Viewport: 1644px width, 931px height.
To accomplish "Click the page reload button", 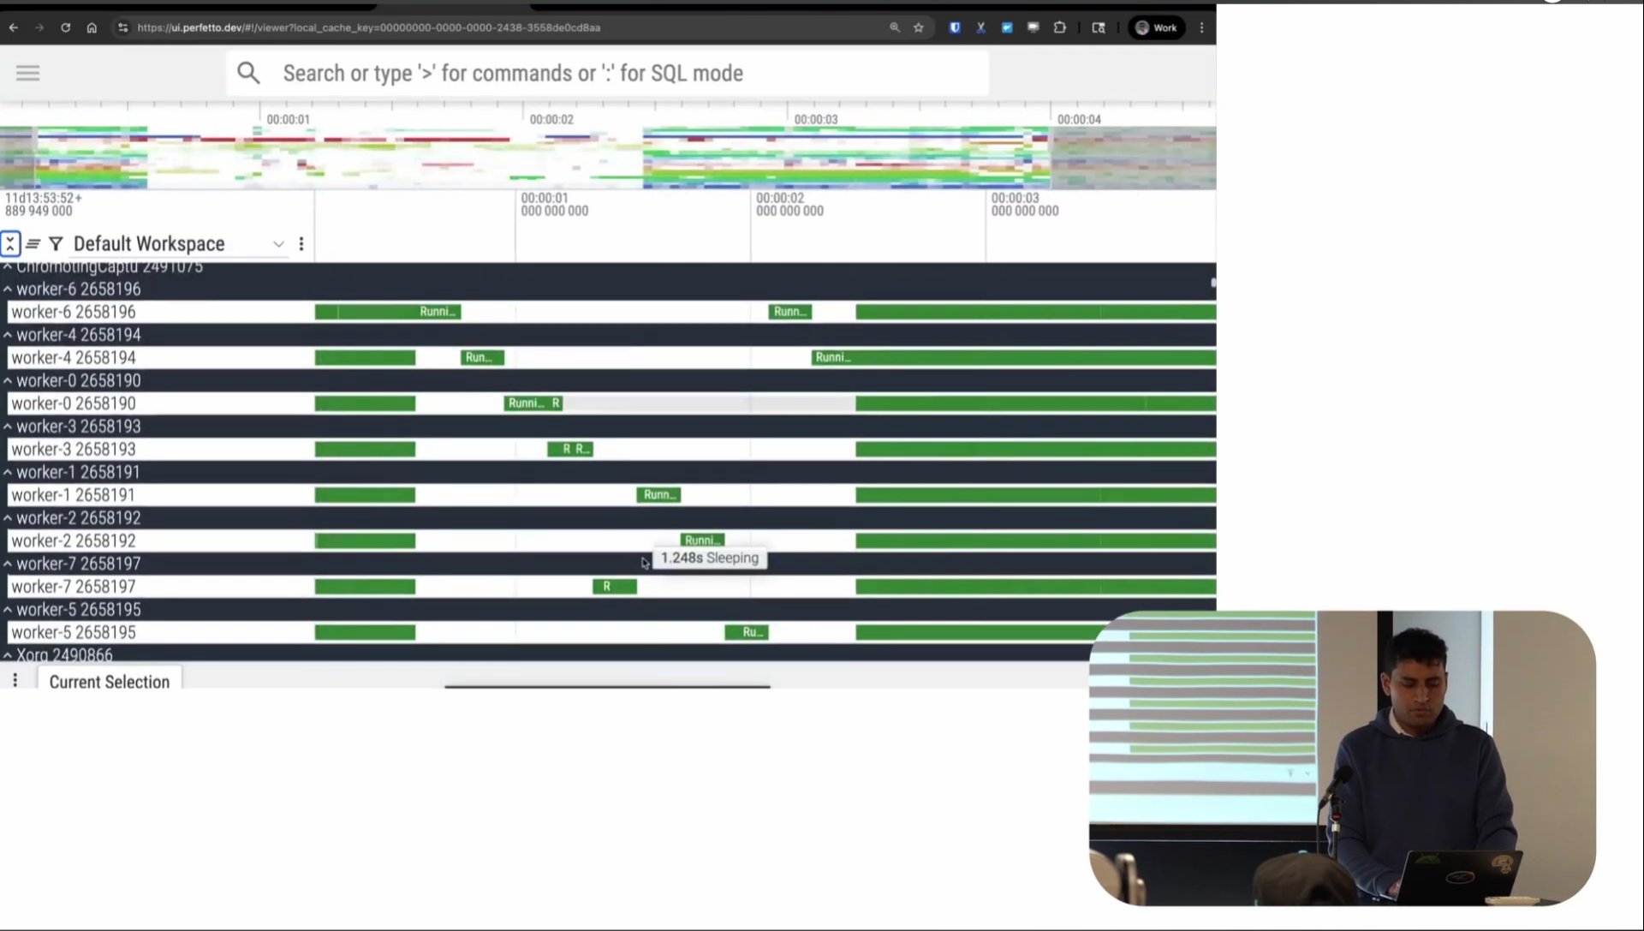I will (66, 27).
